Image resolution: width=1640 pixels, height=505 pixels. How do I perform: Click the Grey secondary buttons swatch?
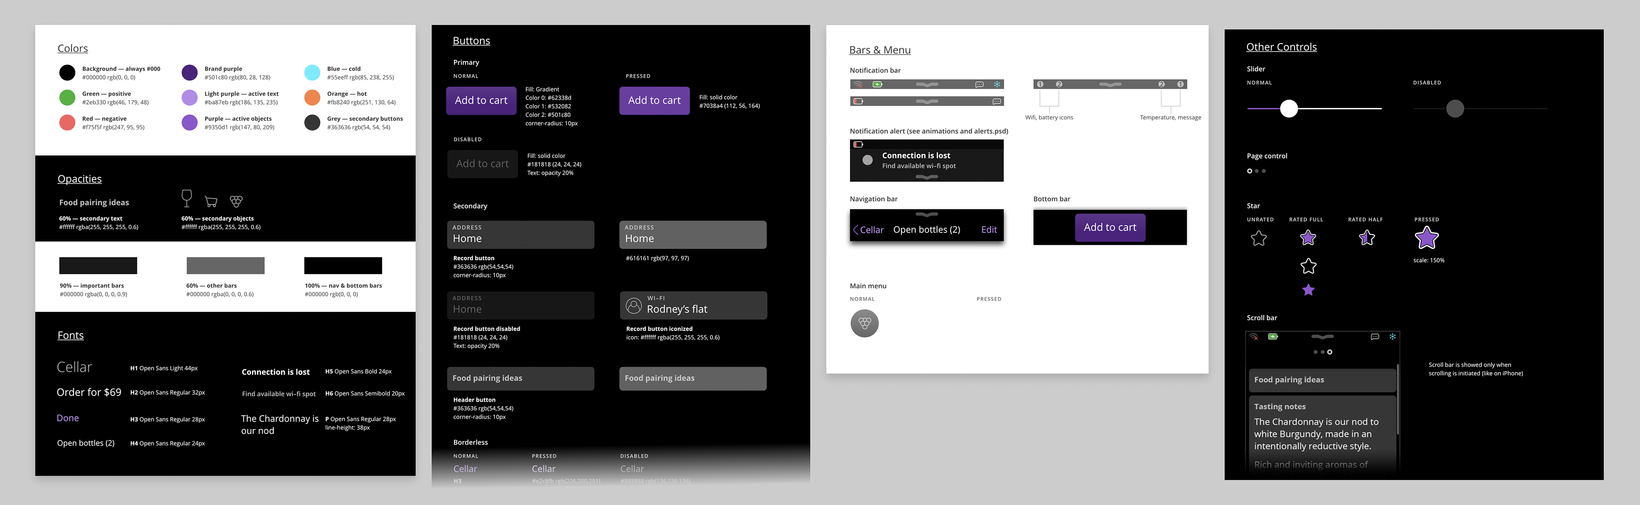[312, 122]
